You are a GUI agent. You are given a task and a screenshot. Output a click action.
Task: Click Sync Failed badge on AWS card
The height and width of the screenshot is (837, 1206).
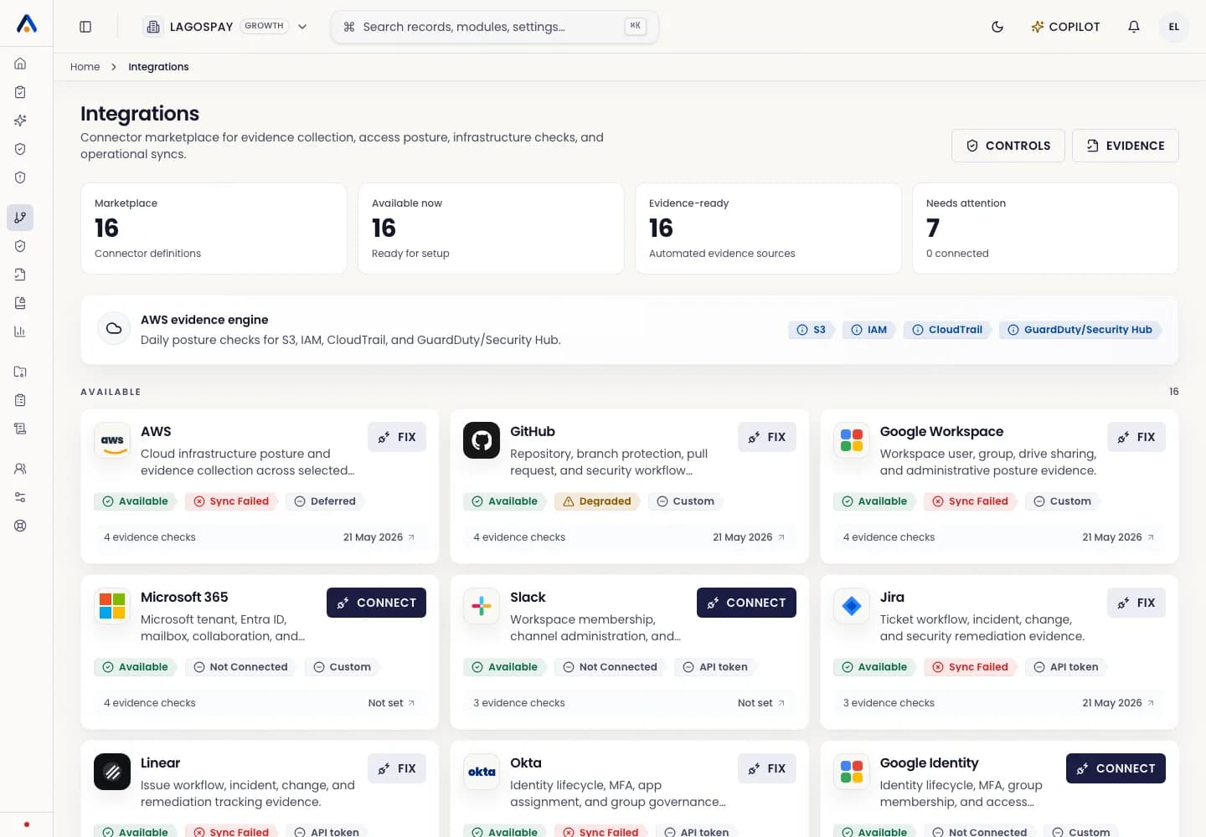[x=231, y=501]
